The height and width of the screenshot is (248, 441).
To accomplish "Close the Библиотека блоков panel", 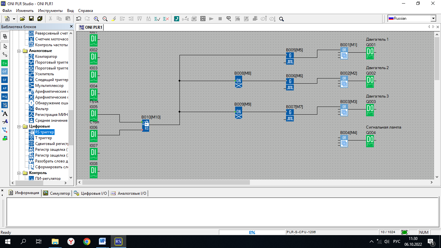I will [x=71, y=26].
